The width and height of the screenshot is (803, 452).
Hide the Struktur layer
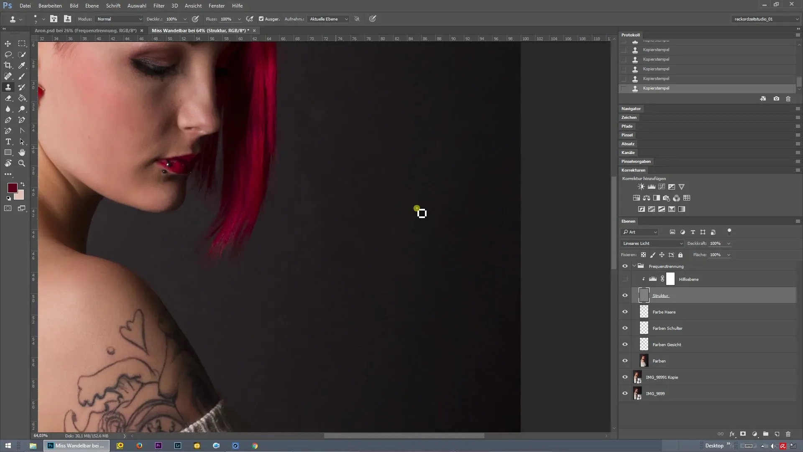tap(625, 295)
